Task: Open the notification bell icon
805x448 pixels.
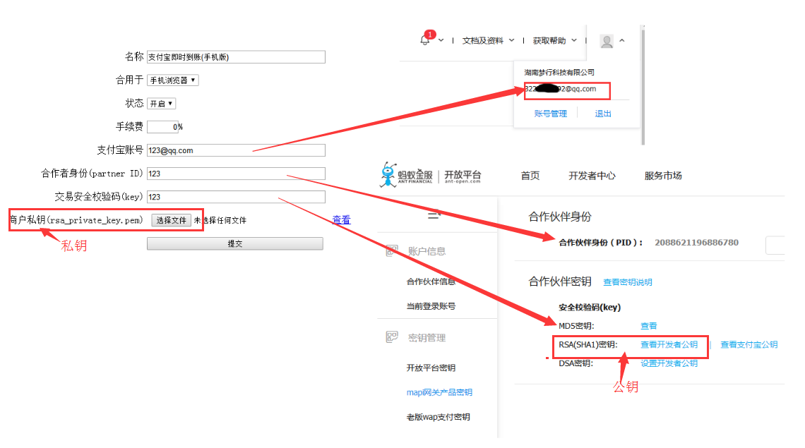Action: (425, 40)
